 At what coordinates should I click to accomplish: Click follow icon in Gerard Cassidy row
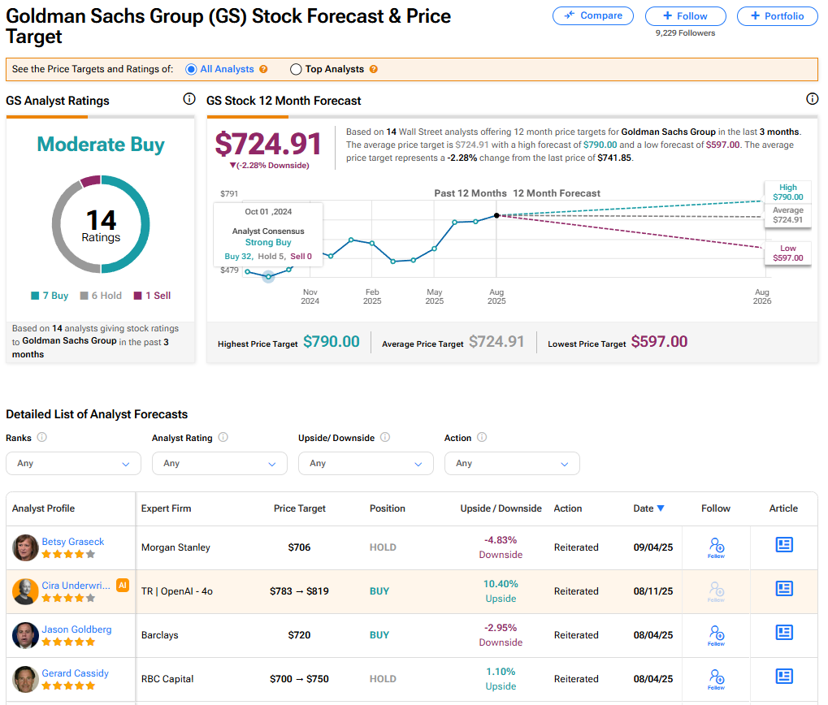coord(716,678)
